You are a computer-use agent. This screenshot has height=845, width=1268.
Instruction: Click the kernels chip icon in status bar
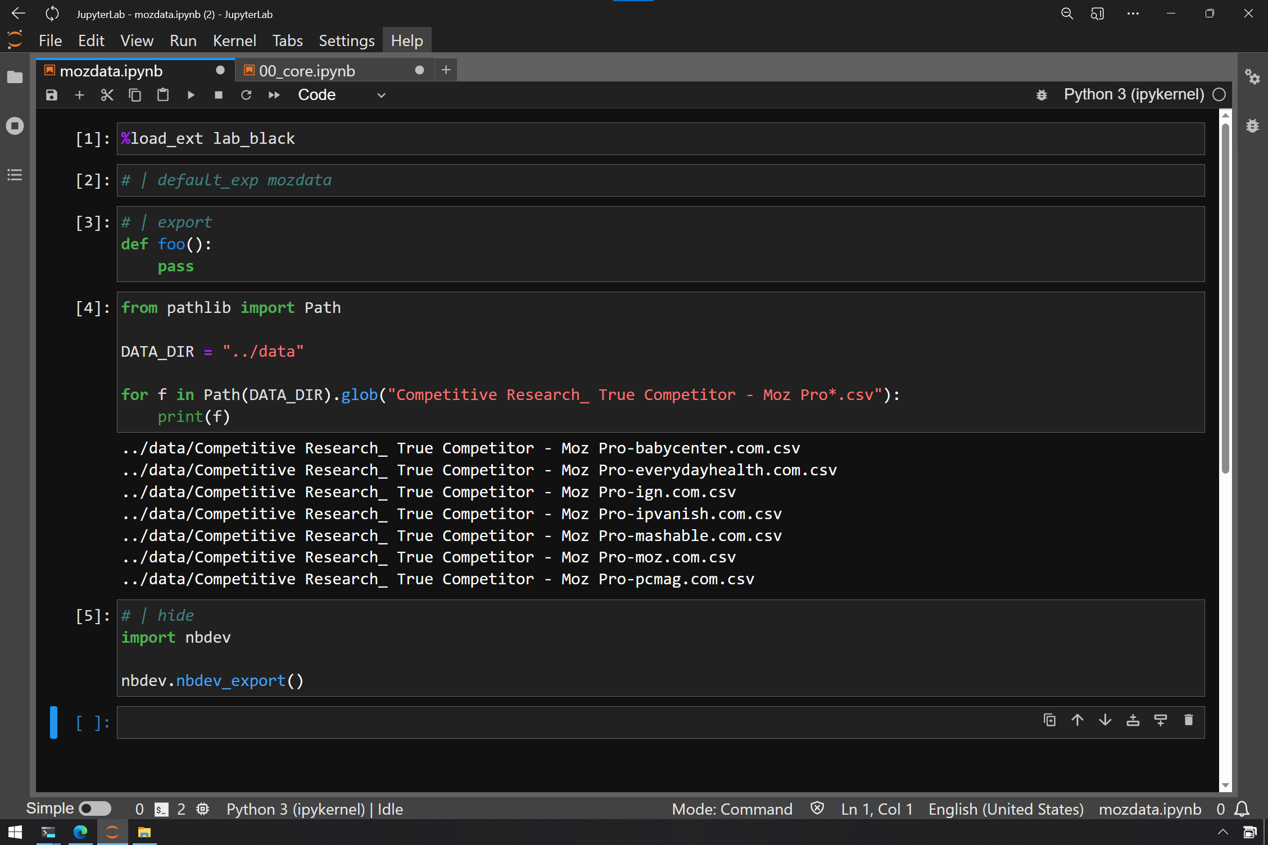pyautogui.click(x=203, y=809)
